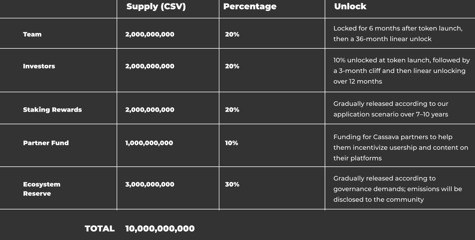Select the Team row label
This screenshot has height=240, width=475.
point(32,34)
